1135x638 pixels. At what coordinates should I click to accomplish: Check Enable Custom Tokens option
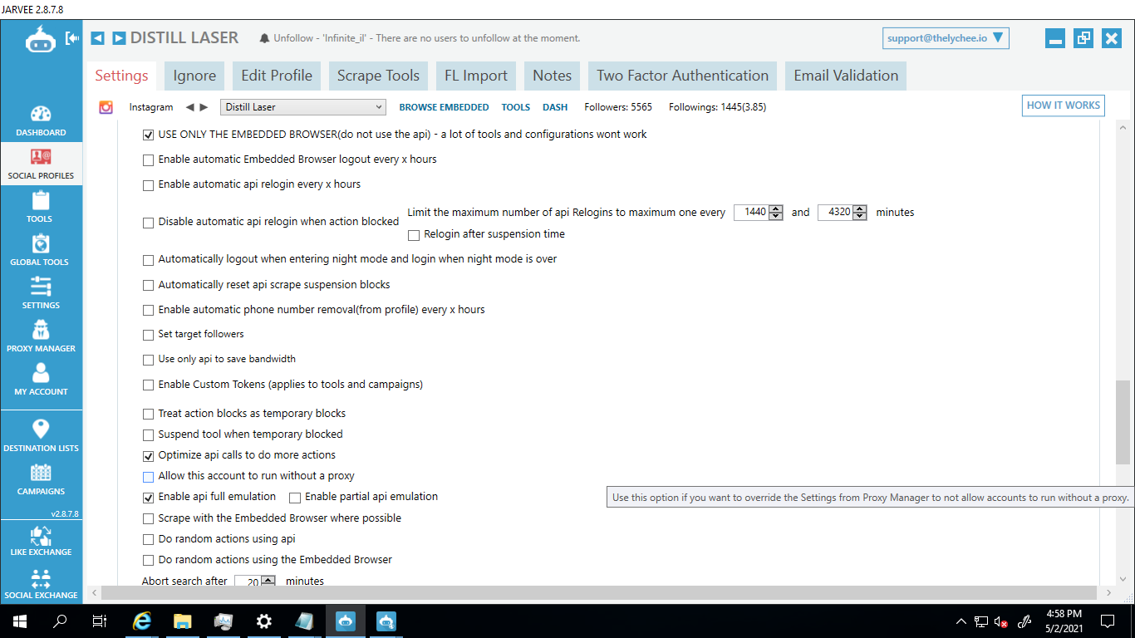pos(149,385)
